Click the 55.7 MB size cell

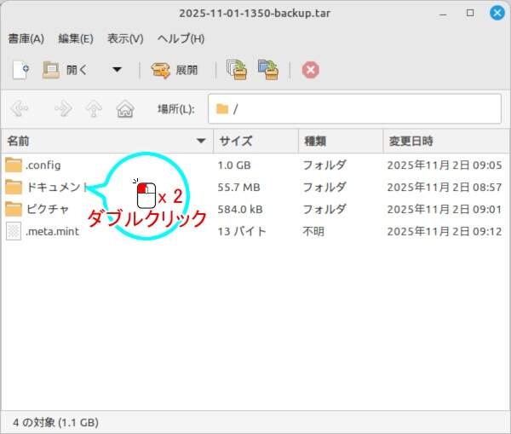click(238, 188)
